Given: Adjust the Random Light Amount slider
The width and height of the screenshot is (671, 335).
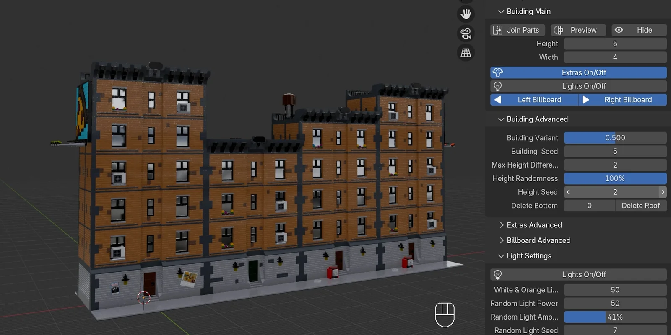Looking at the screenshot, I should tap(615, 317).
